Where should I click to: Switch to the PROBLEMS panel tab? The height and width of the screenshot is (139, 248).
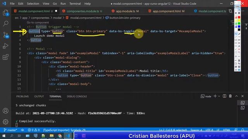coord(22,96)
